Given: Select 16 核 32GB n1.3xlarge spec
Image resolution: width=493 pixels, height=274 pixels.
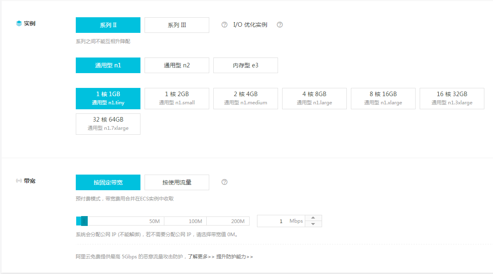Looking at the screenshot, I should point(452,99).
